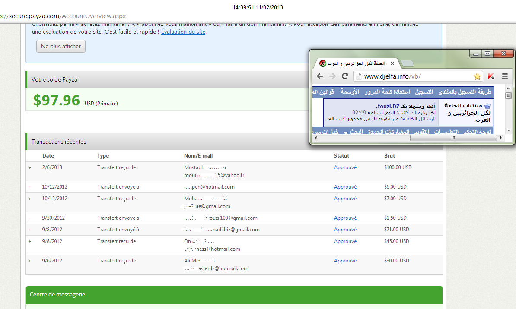Open the استعادة كلمة المرور forum link
The height and width of the screenshot is (309, 516).
(387, 92)
